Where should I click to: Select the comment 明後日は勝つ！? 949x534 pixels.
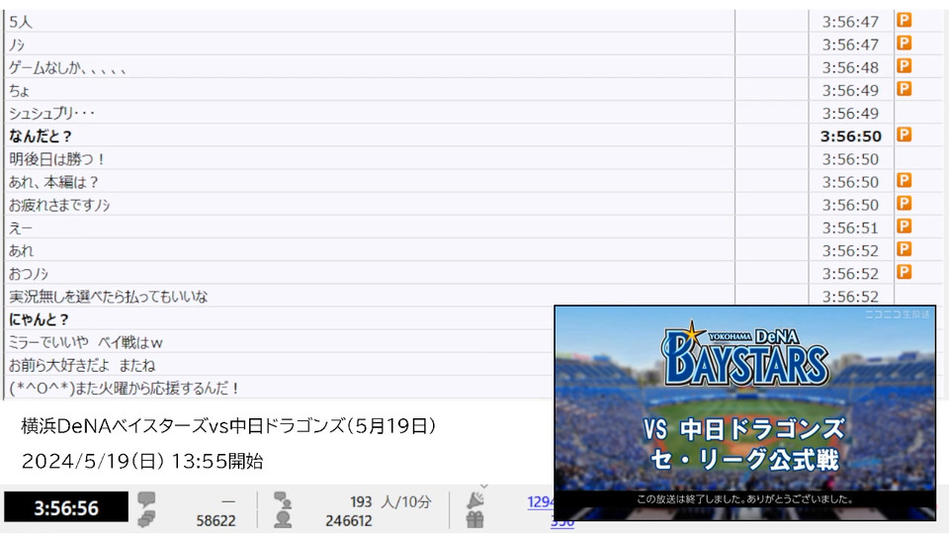57,159
